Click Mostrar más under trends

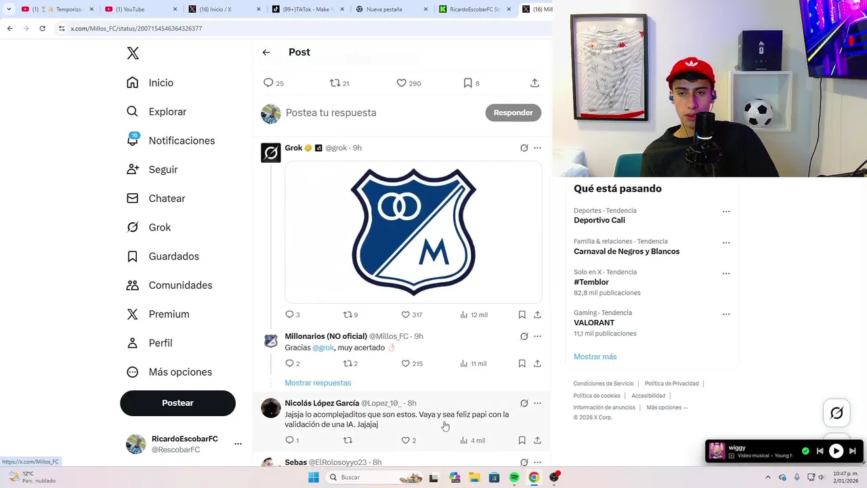coord(595,357)
